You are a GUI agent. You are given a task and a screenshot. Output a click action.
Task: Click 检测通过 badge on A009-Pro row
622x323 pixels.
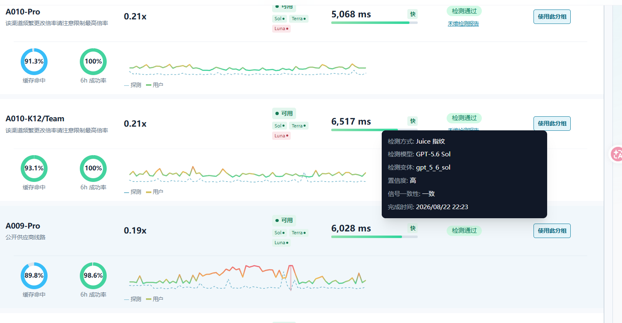click(x=464, y=231)
